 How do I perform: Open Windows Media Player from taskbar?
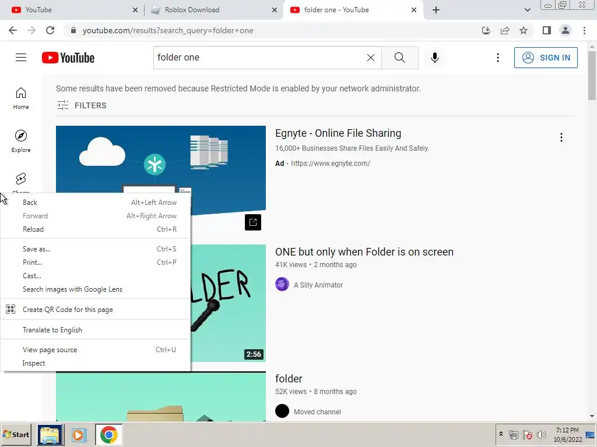[79, 434]
